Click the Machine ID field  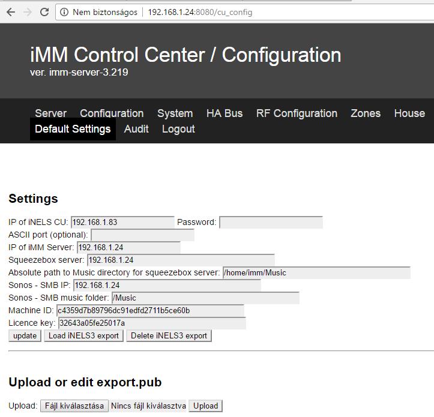150,310
